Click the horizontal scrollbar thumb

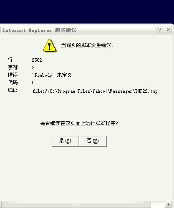tap(76, 205)
